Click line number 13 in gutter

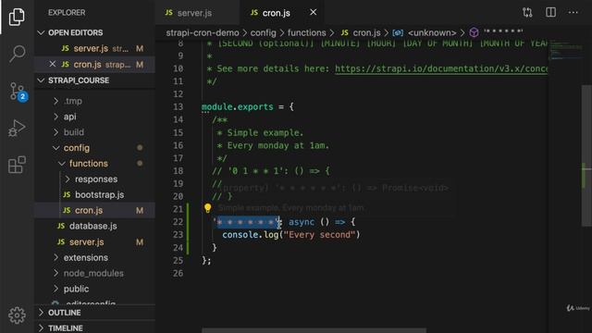[x=178, y=107]
